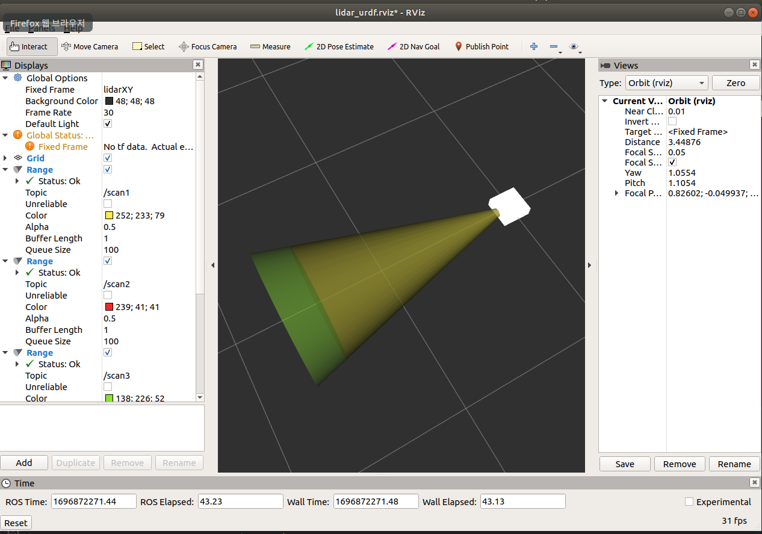Collapse the right dock with arrow handle
The height and width of the screenshot is (534, 762).
tap(589, 265)
